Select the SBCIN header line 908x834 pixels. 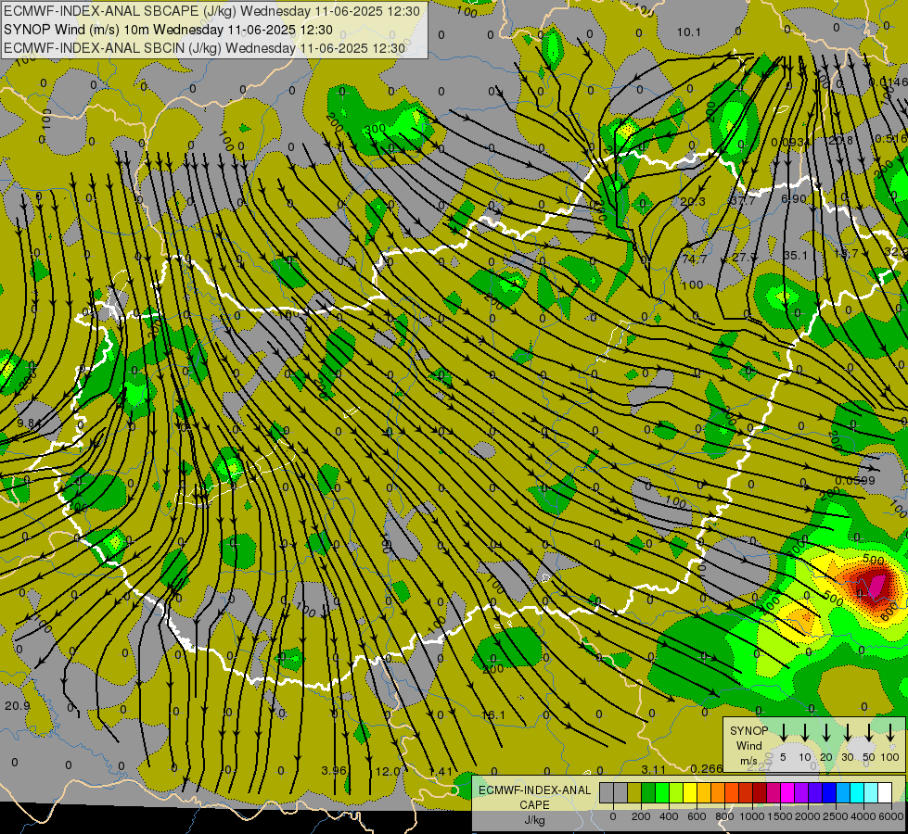click(205, 48)
